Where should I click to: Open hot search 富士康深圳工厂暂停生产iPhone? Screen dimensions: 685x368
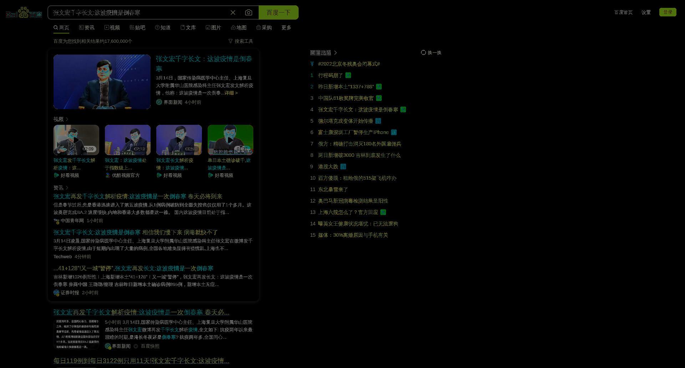[x=353, y=132]
